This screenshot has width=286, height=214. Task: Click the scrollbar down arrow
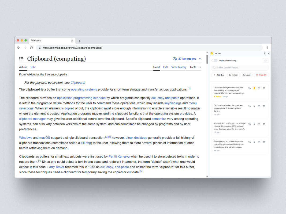point(207,177)
